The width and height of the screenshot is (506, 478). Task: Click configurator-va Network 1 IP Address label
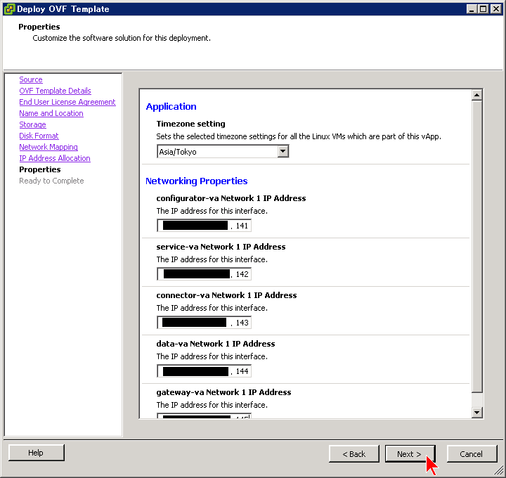point(231,198)
